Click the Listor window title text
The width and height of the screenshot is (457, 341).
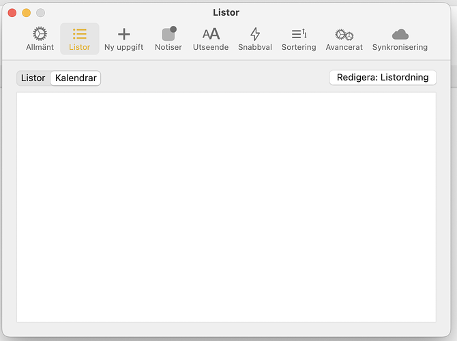226,12
